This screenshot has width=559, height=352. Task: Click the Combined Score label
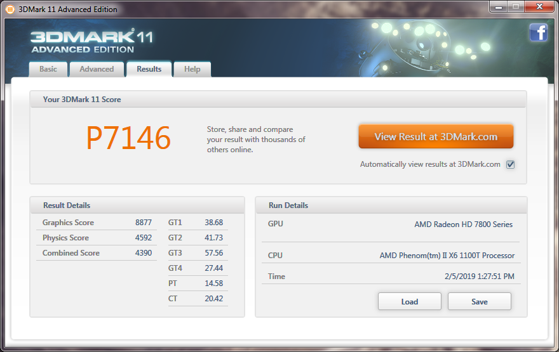pyautogui.click(x=71, y=253)
